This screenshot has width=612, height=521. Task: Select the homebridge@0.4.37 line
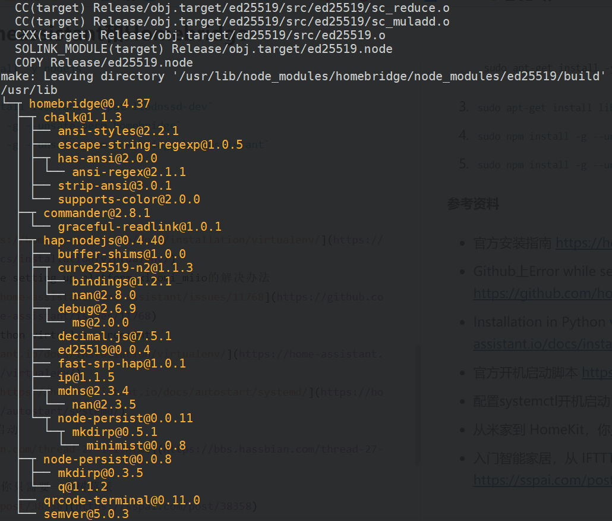click(x=89, y=103)
